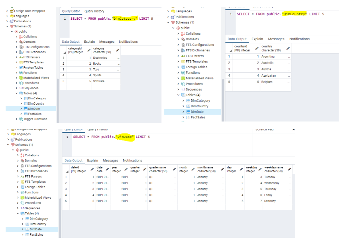The height and width of the screenshot is (243, 350).
Task: Click the pencil icon in the weekdayname column header
Action: pyautogui.click(x=289, y=169)
